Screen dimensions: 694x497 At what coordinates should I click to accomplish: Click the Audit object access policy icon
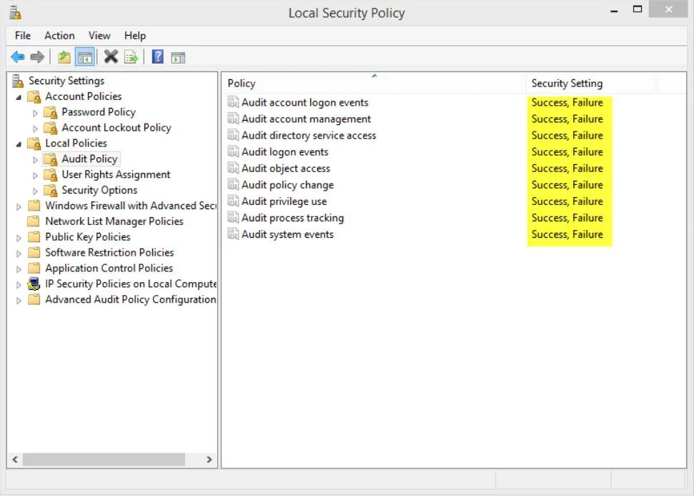233,168
